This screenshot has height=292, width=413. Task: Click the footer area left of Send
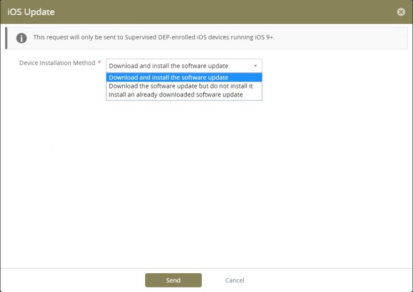[74, 280]
